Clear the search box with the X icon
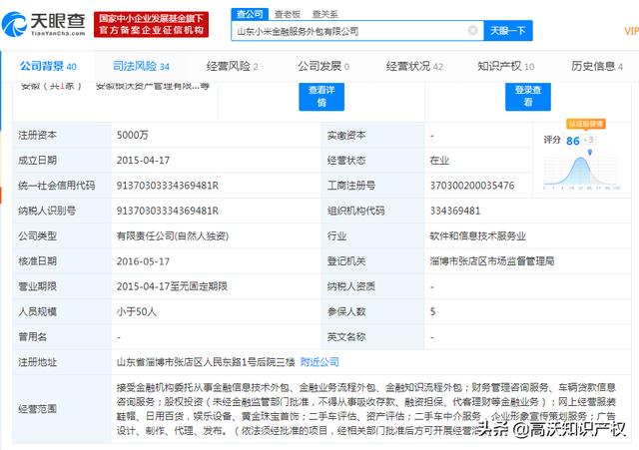This screenshot has width=639, height=450. [x=472, y=30]
